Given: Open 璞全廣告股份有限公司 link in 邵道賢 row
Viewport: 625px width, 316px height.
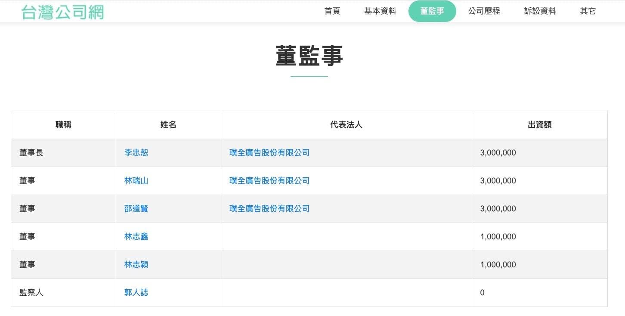Looking at the screenshot, I should [x=269, y=209].
